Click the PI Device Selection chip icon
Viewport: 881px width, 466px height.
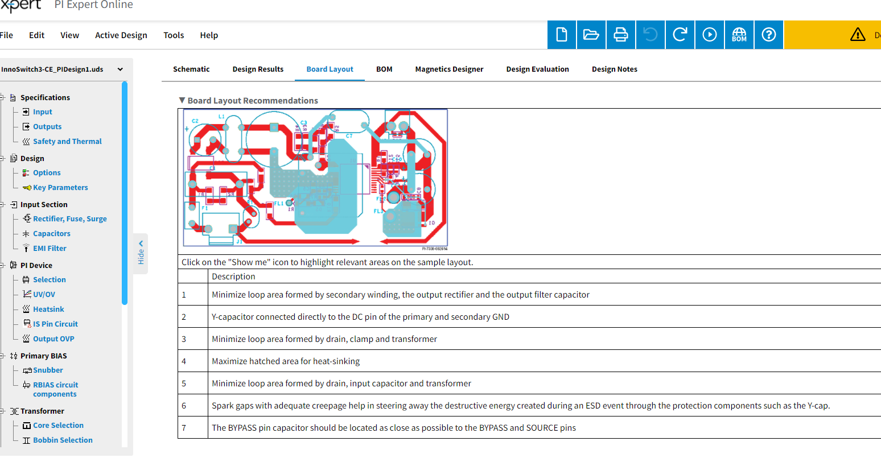[26, 280]
